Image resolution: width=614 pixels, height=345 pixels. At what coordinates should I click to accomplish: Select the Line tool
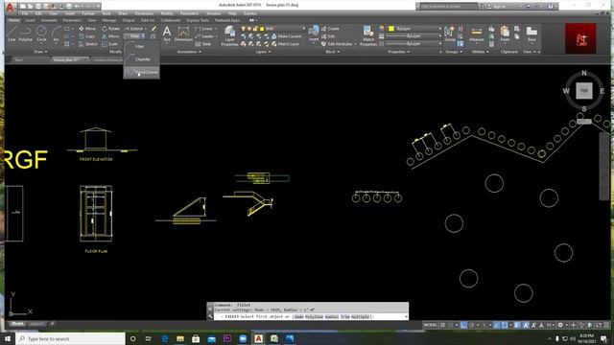coord(12,34)
